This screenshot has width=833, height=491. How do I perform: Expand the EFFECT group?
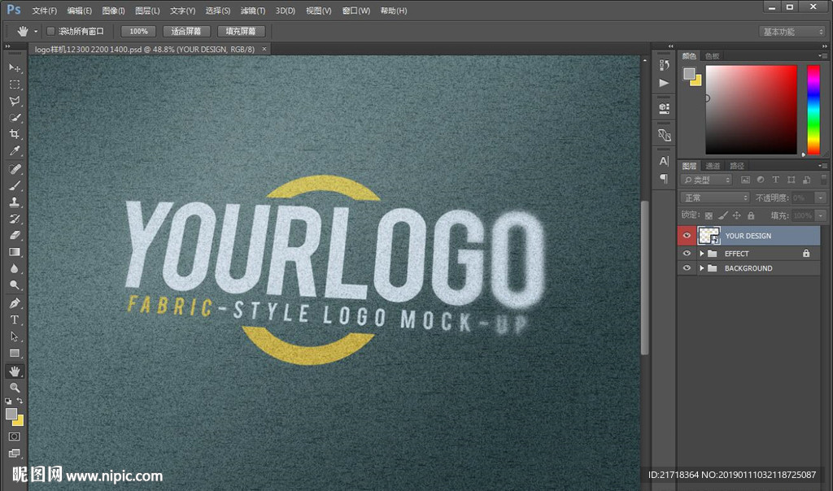702,253
